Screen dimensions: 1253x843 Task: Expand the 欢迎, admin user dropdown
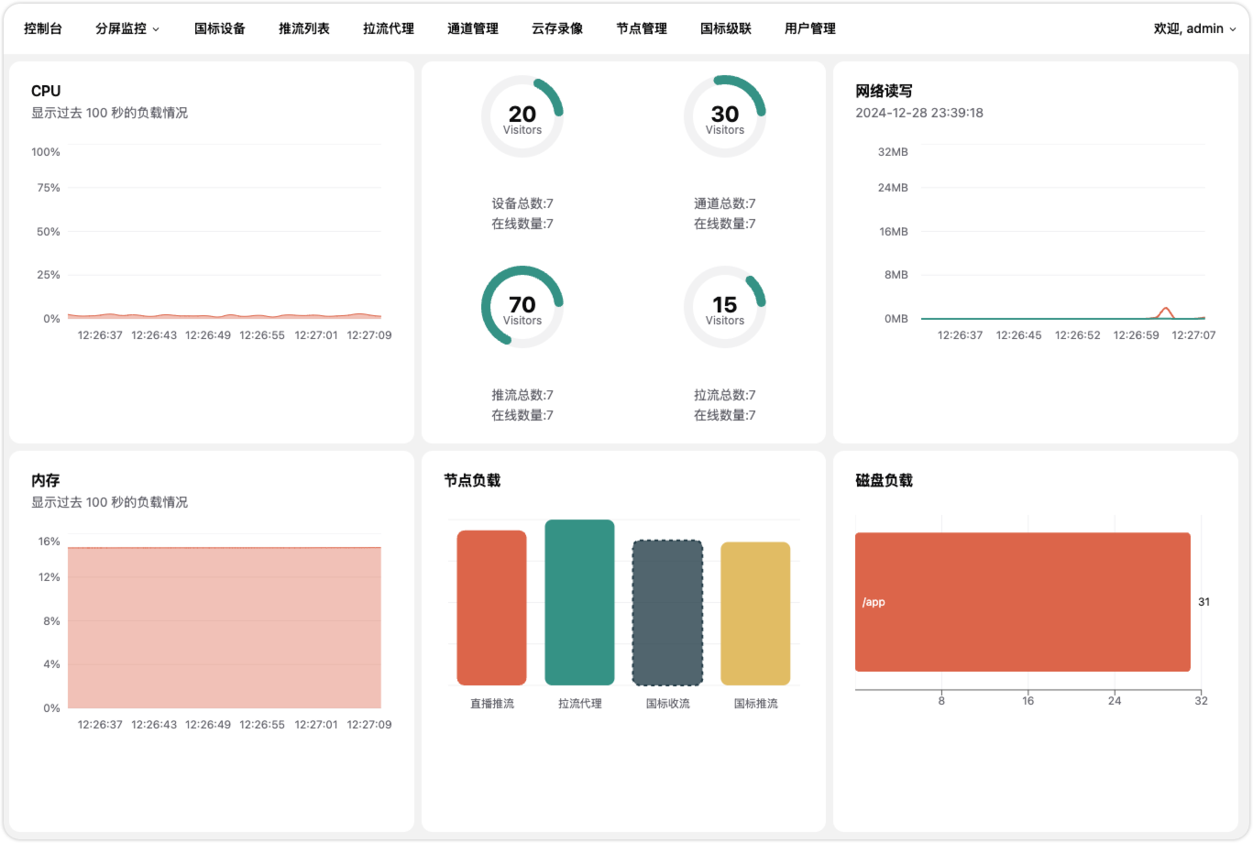[1194, 28]
